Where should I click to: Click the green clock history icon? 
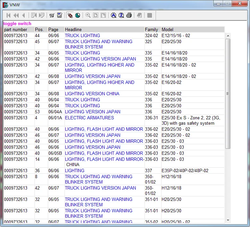tap(78, 15)
